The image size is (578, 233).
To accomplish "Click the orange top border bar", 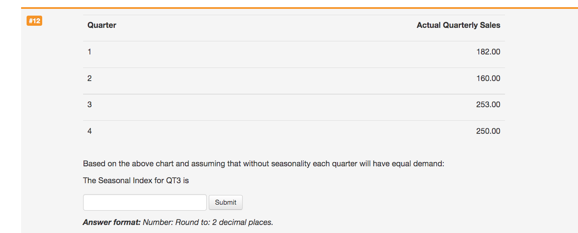I will pyautogui.click(x=300, y=8).
